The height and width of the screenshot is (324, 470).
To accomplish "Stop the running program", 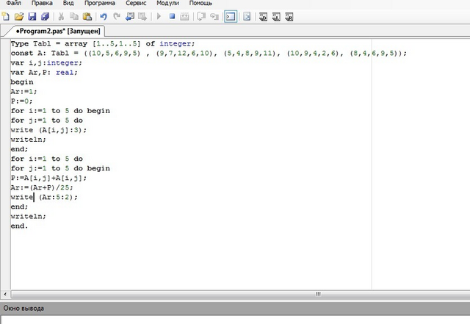I will (172, 16).
